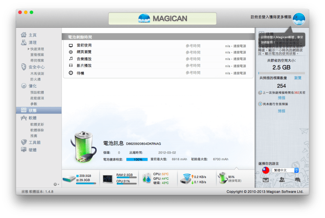Click the 瀏覽 browse link
325x218 pixels.
coord(298,78)
